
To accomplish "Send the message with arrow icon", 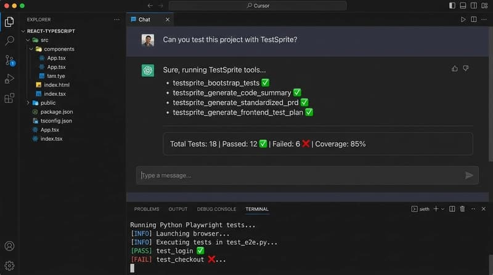I will (469, 175).
